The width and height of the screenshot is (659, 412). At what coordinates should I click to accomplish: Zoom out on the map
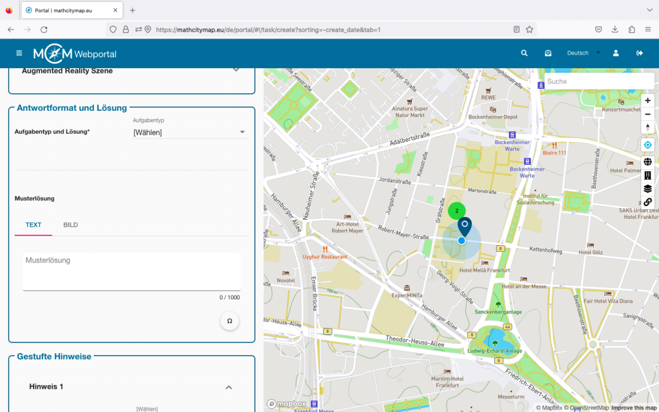[647, 114]
